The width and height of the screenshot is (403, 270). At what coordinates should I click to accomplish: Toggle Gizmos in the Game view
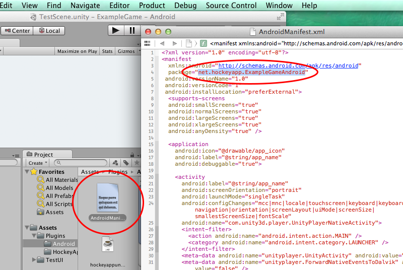click(126, 51)
